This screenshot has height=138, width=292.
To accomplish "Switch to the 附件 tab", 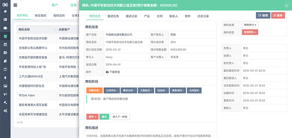I will click(x=188, y=16).
